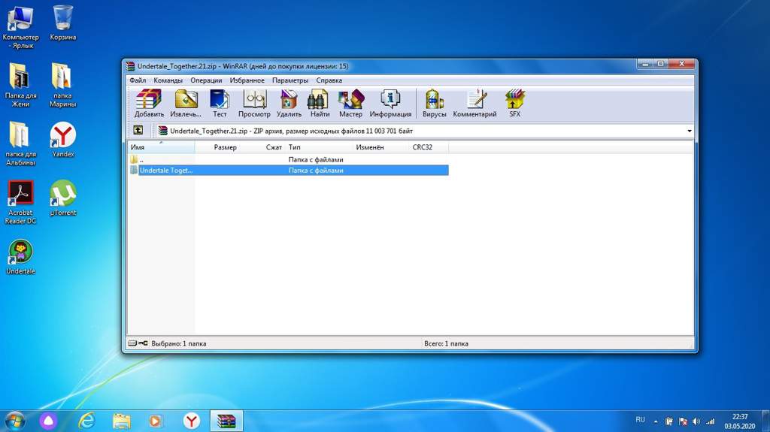Open the Команды menu
The width and height of the screenshot is (770, 432).
click(168, 80)
